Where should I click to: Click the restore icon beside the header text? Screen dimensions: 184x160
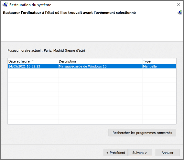[180, 13]
